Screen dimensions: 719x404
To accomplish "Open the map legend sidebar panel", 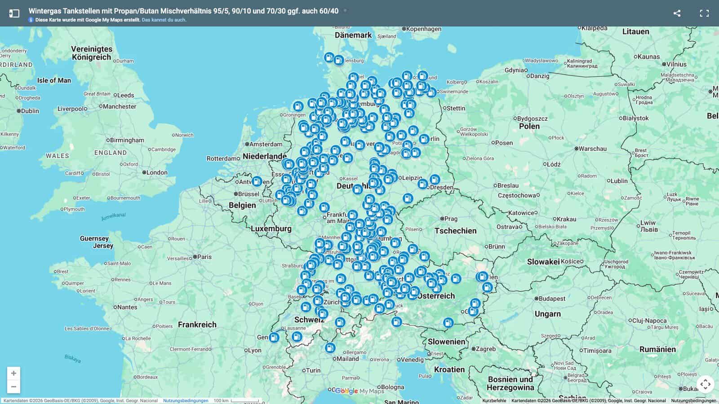I will [14, 13].
